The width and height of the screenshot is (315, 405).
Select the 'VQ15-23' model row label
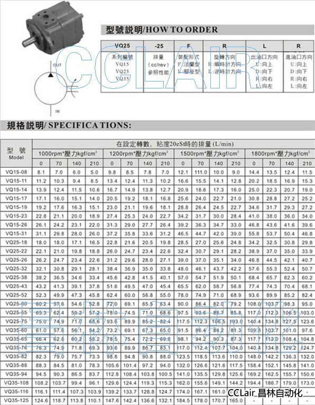point(16,216)
